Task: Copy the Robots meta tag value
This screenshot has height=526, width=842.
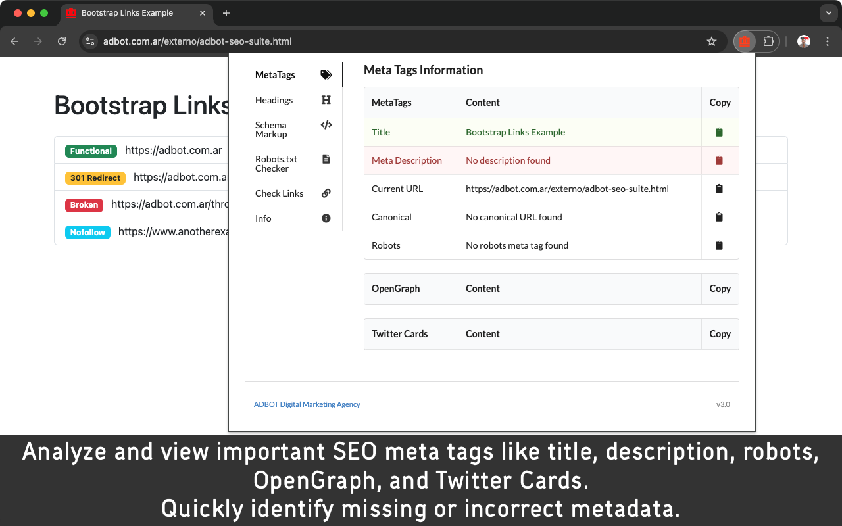Action: tap(719, 245)
